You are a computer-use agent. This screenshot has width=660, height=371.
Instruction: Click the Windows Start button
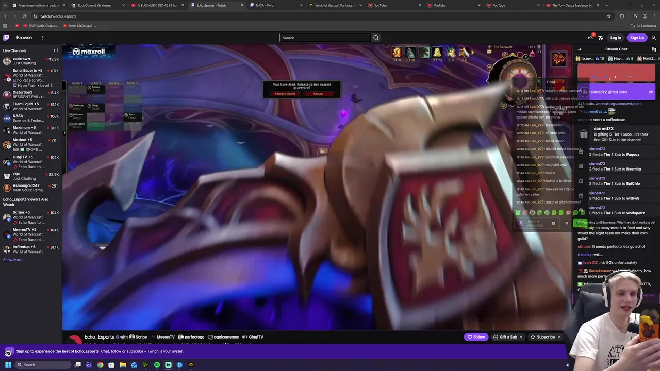click(8, 365)
